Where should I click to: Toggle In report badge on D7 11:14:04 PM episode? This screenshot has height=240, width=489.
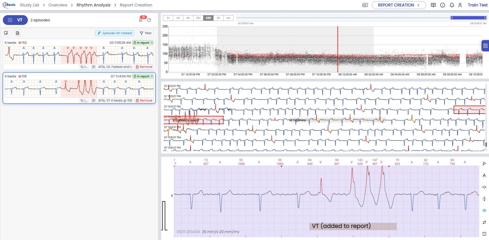tap(143, 76)
